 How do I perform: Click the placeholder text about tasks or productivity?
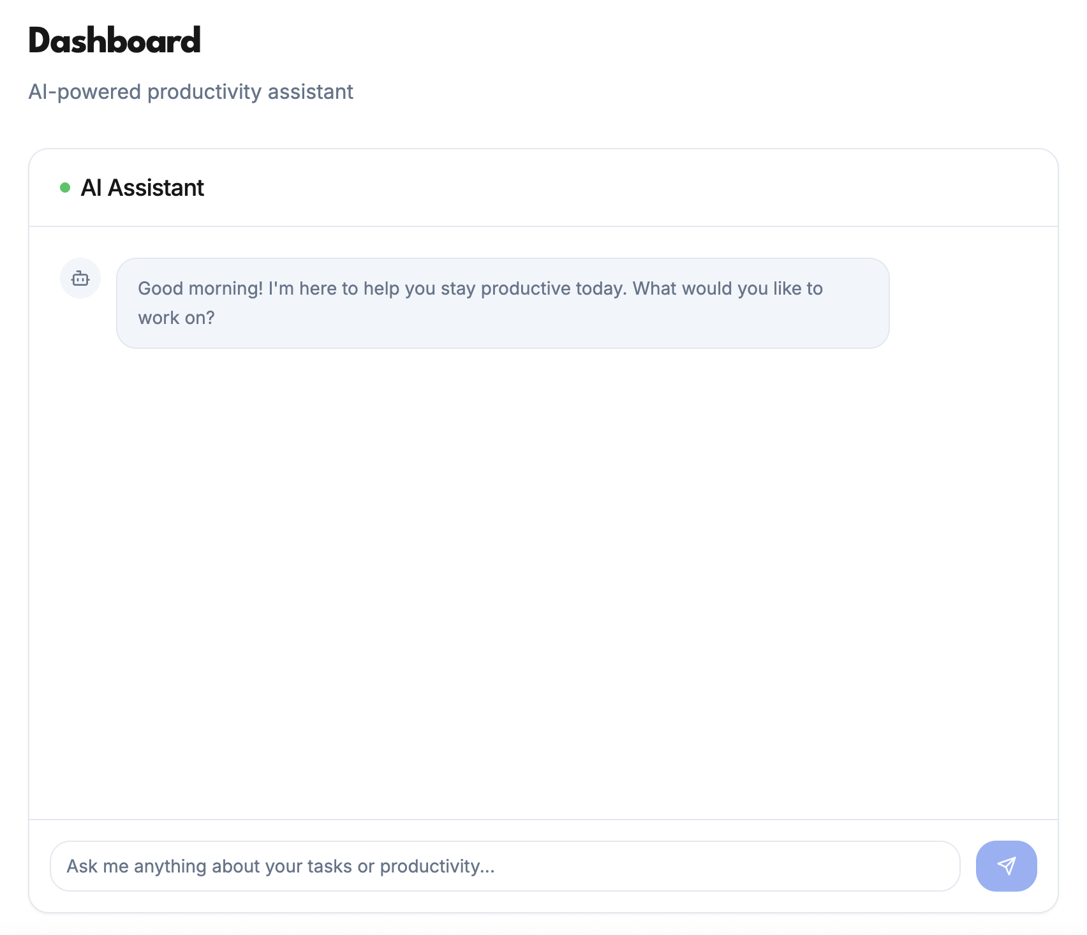[x=281, y=866]
